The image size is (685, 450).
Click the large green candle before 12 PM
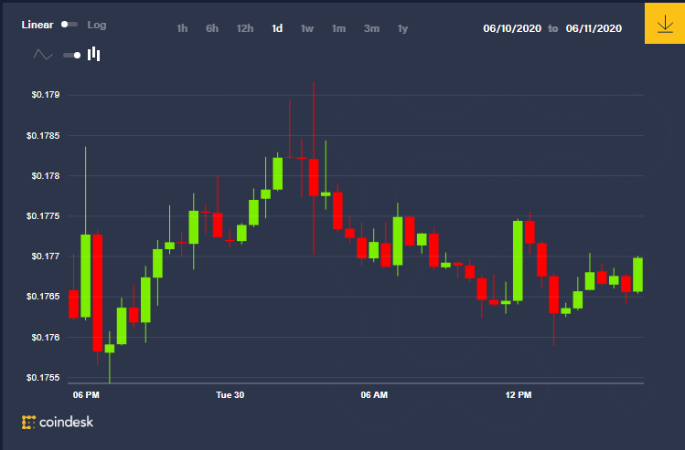click(x=518, y=261)
